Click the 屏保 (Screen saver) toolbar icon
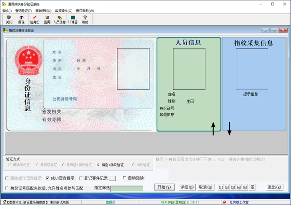Image resolution: width=291 pixels, height=205 pixels. click(21, 19)
